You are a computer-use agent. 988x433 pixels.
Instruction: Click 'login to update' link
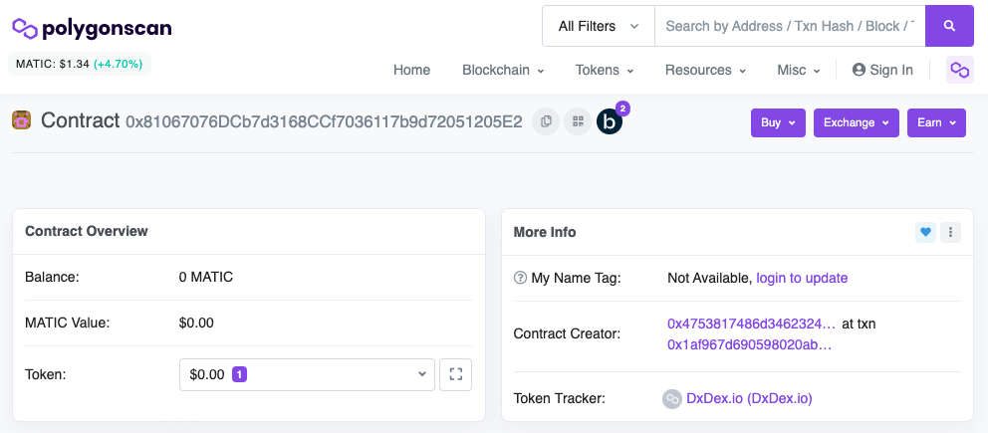click(802, 278)
